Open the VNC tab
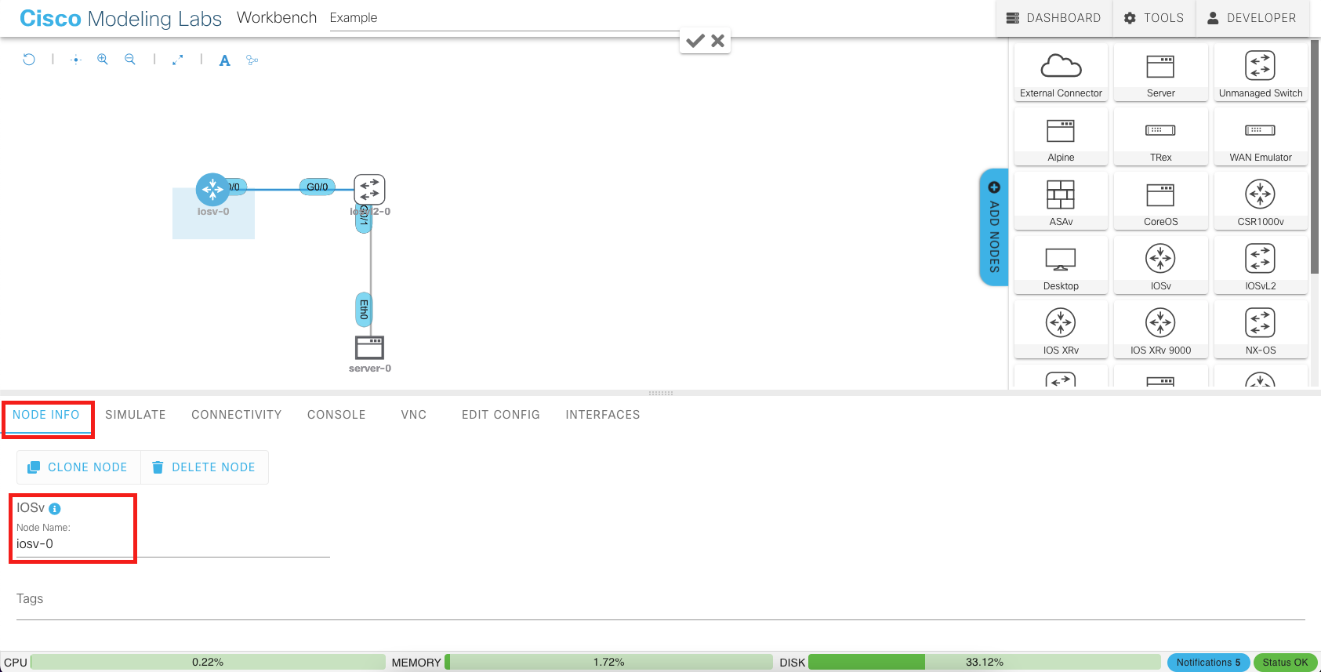This screenshot has width=1321, height=672. click(x=414, y=415)
